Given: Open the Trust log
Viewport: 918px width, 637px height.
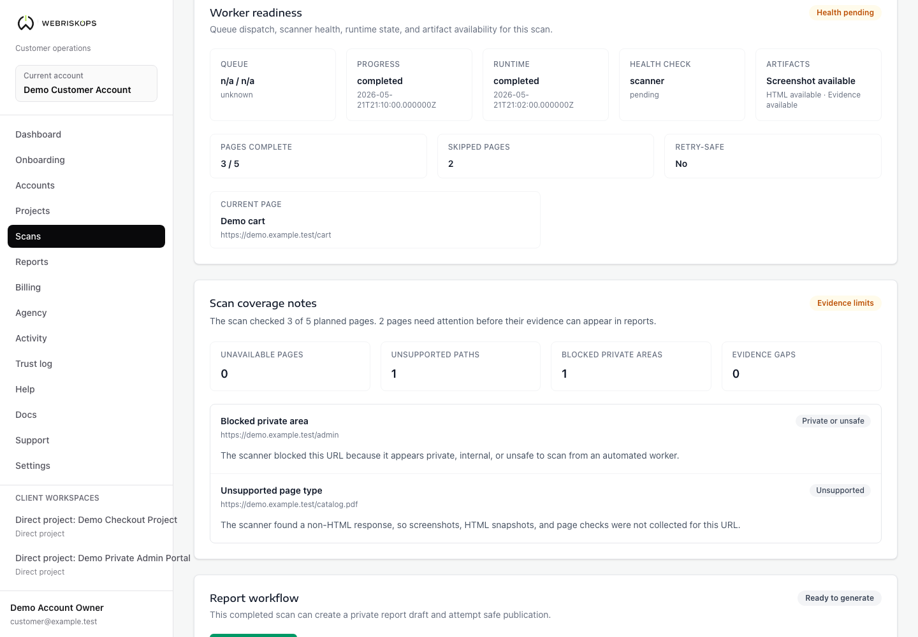Looking at the screenshot, I should tap(86, 364).
